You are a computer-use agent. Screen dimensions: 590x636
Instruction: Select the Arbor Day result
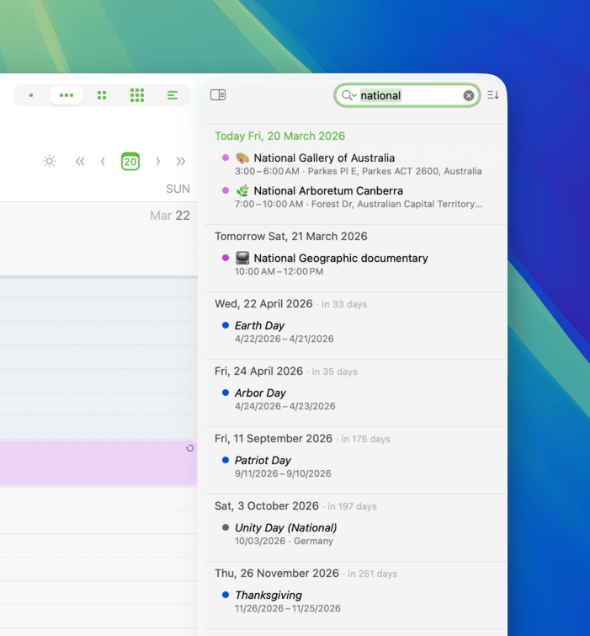coord(356,399)
